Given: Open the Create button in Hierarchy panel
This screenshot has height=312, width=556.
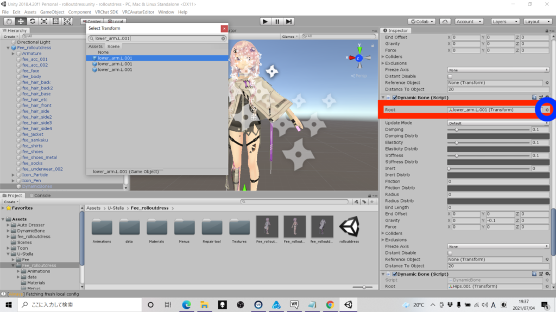Looking at the screenshot, I should tap(11, 36).
